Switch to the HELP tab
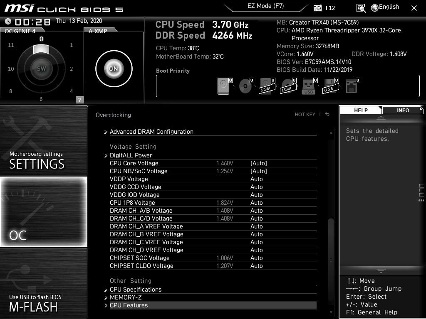The height and width of the screenshot is (319, 426). coord(361,110)
